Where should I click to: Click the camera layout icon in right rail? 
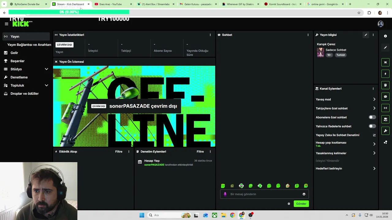point(385,119)
